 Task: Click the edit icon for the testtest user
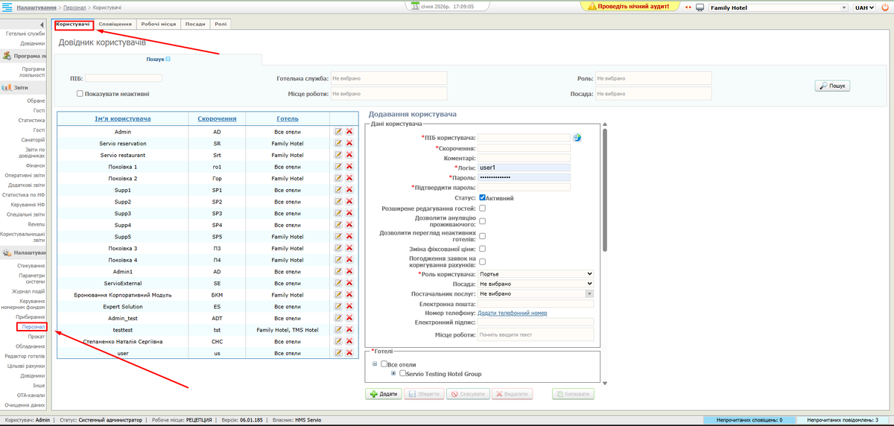point(338,329)
